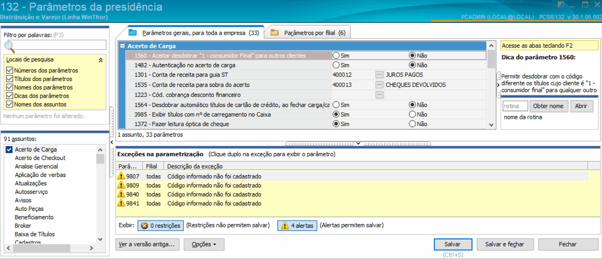The height and width of the screenshot is (259, 602).
Task: Select the Aplicação de verbas subject
Action: click(x=40, y=175)
